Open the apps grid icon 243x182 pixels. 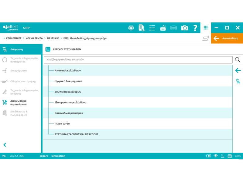pos(206,28)
